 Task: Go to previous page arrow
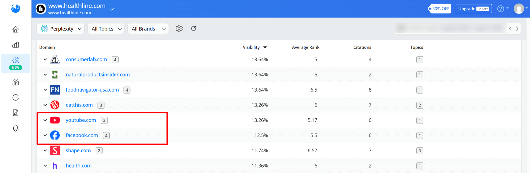click(510, 29)
